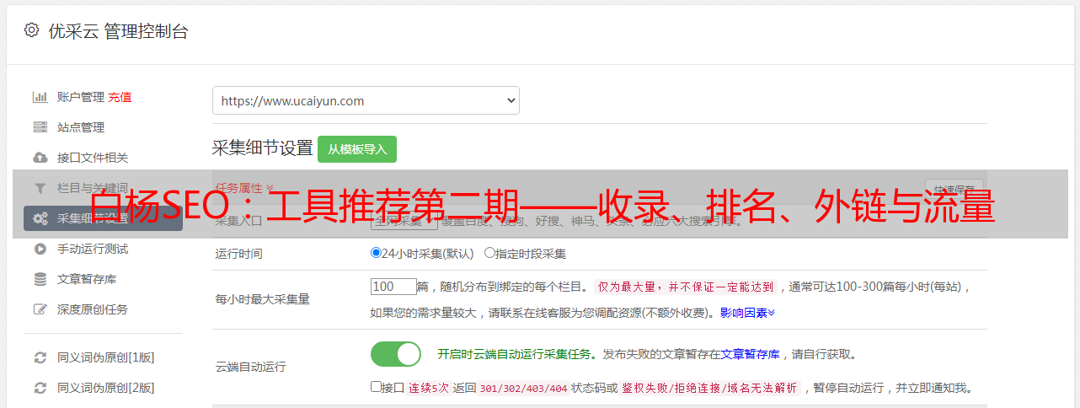Viewport: 1080px width, 408px height.
Task: Select 指定时段采集 radio option
Action: click(x=489, y=253)
